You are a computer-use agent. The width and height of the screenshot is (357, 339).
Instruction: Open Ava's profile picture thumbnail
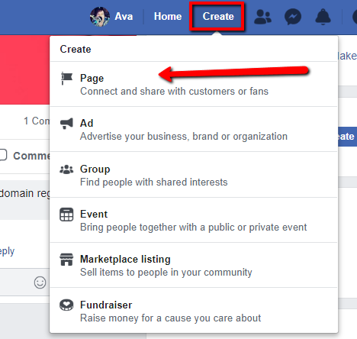coord(100,17)
